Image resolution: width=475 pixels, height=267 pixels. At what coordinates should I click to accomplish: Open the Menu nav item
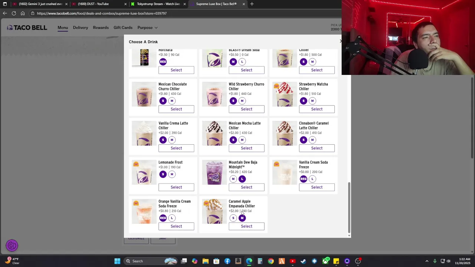[63, 27]
